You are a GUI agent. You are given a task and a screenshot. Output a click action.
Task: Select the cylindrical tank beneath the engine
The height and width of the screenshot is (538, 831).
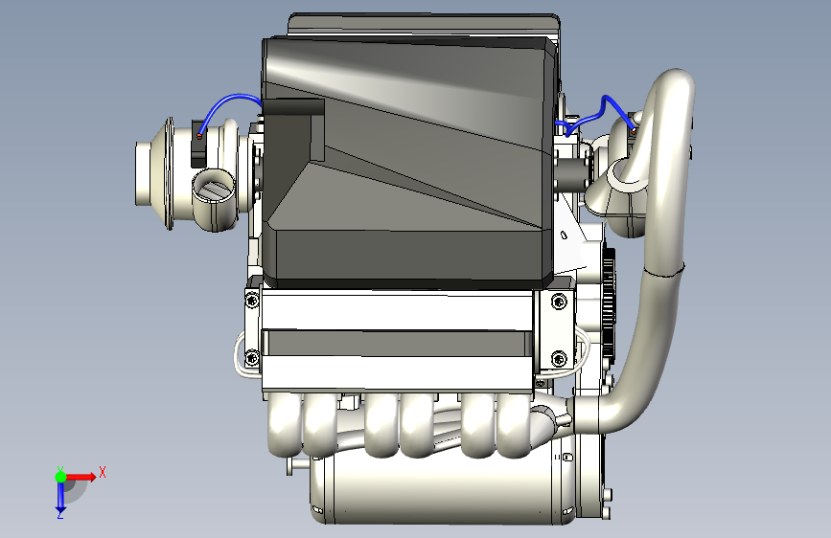click(443, 490)
